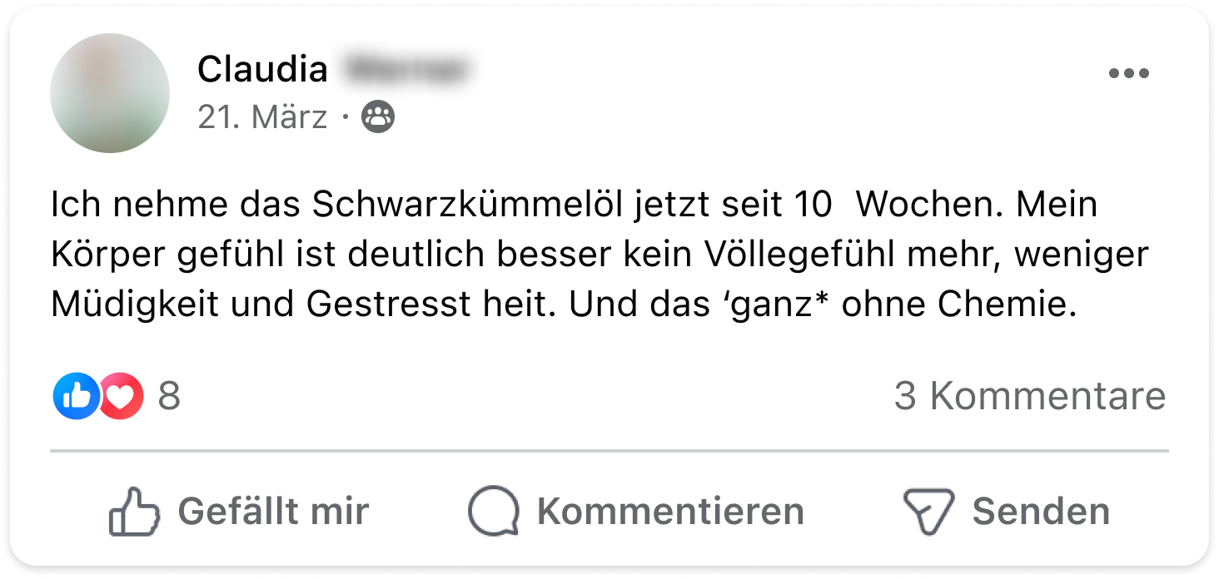Toggle like with the Gefällt mir label
The image size is (1219, 579).
pyautogui.click(x=273, y=511)
